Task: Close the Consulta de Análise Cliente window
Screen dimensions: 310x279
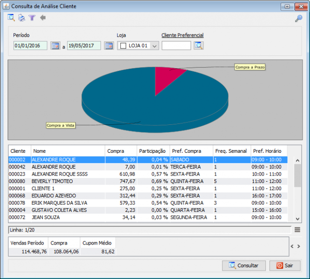Action: tap(301, 7)
